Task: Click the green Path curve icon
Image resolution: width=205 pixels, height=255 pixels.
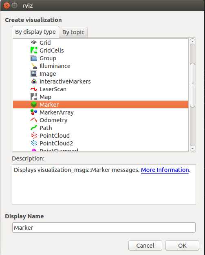Action: pos(34,127)
